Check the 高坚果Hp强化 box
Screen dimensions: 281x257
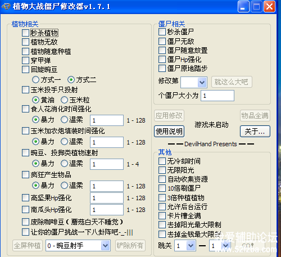25,198
